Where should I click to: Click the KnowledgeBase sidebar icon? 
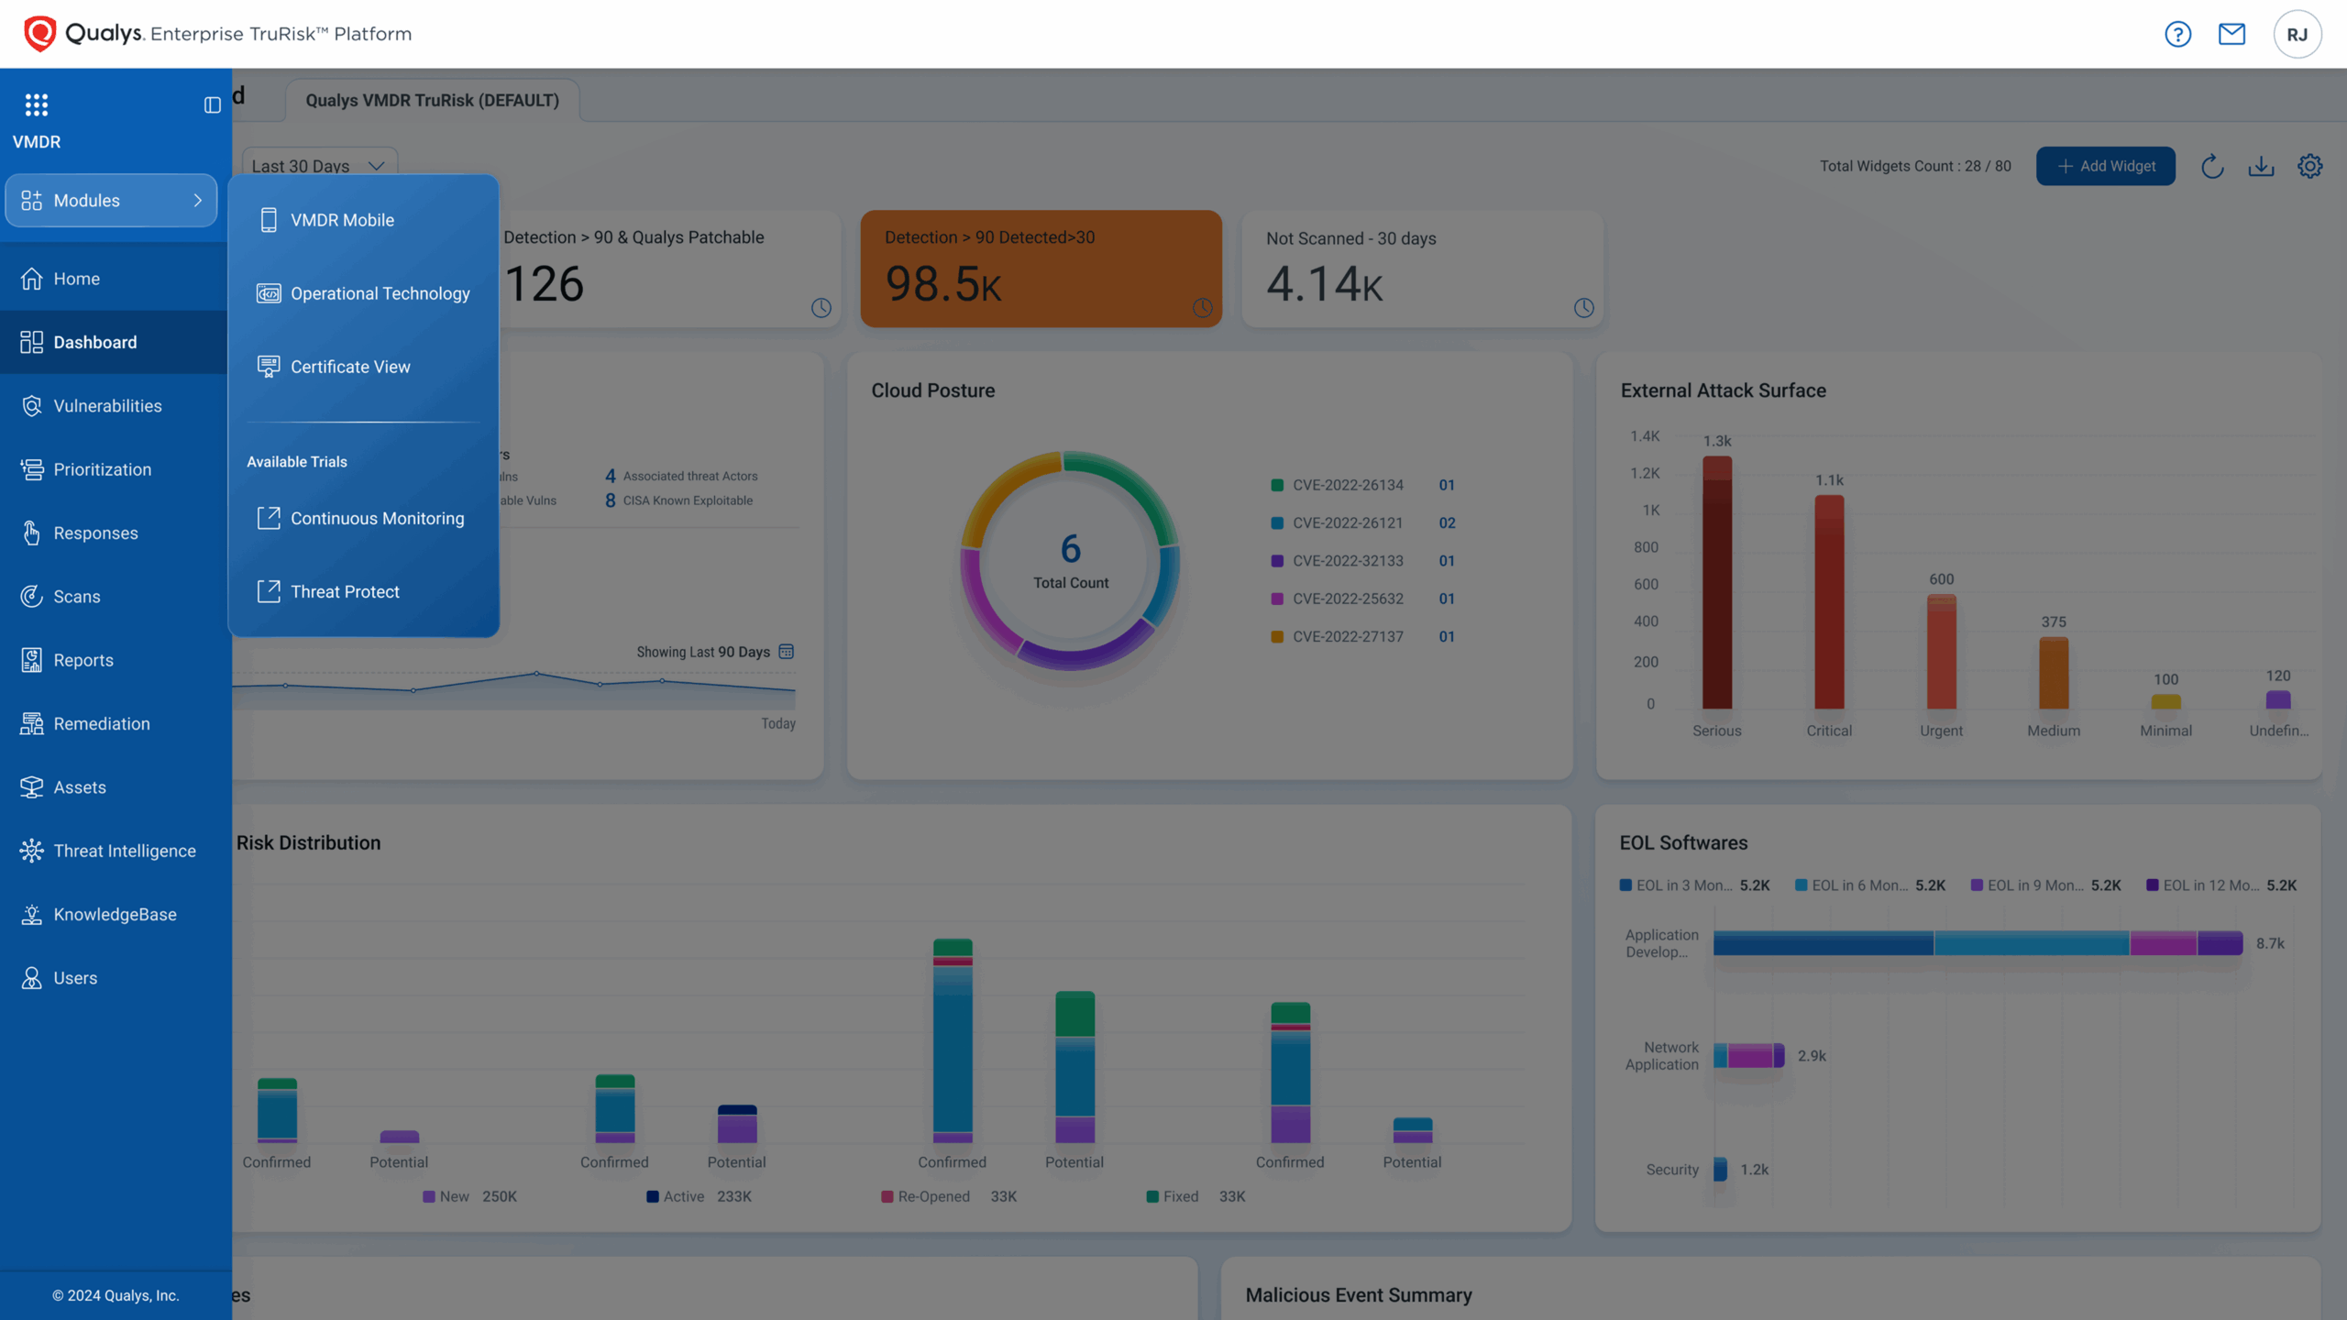click(31, 914)
